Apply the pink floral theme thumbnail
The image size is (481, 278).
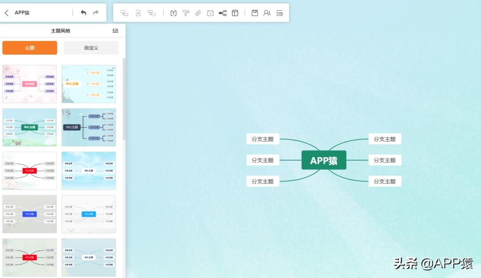point(29,84)
